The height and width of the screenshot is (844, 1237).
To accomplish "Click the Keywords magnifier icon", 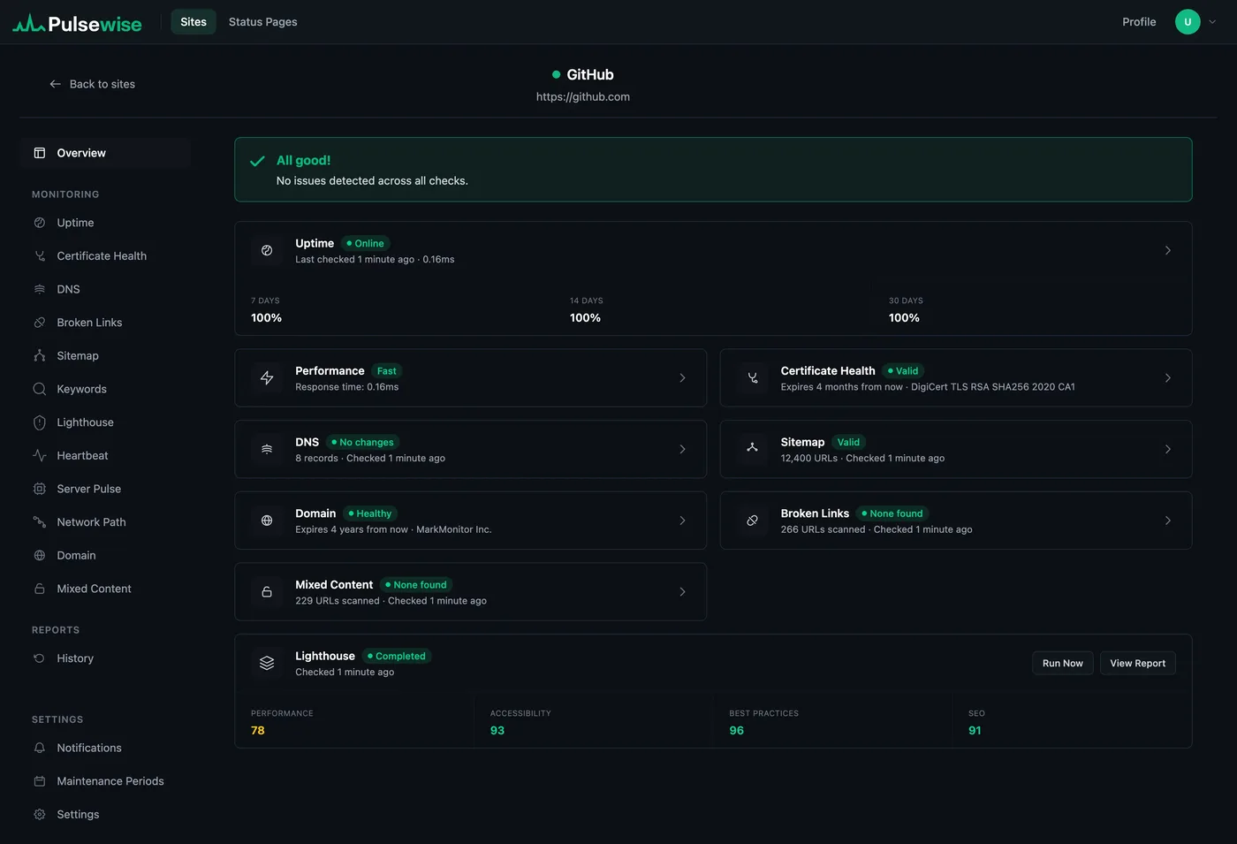I will point(40,389).
